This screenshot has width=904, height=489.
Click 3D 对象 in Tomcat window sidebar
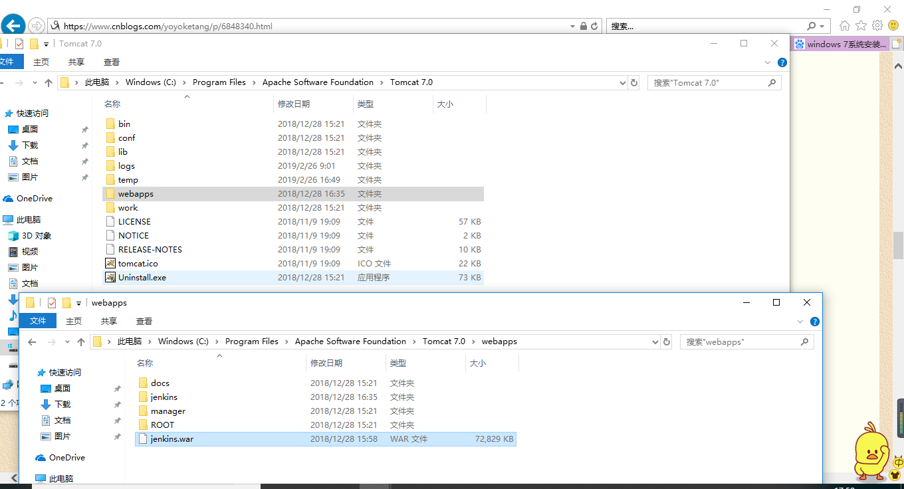(x=36, y=236)
